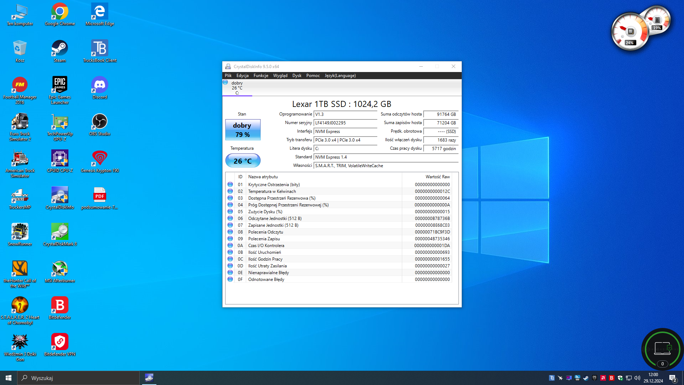This screenshot has width=684, height=385.
Task: Select the CrystalDiskMark 8 shortcut
Action: point(60,235)
